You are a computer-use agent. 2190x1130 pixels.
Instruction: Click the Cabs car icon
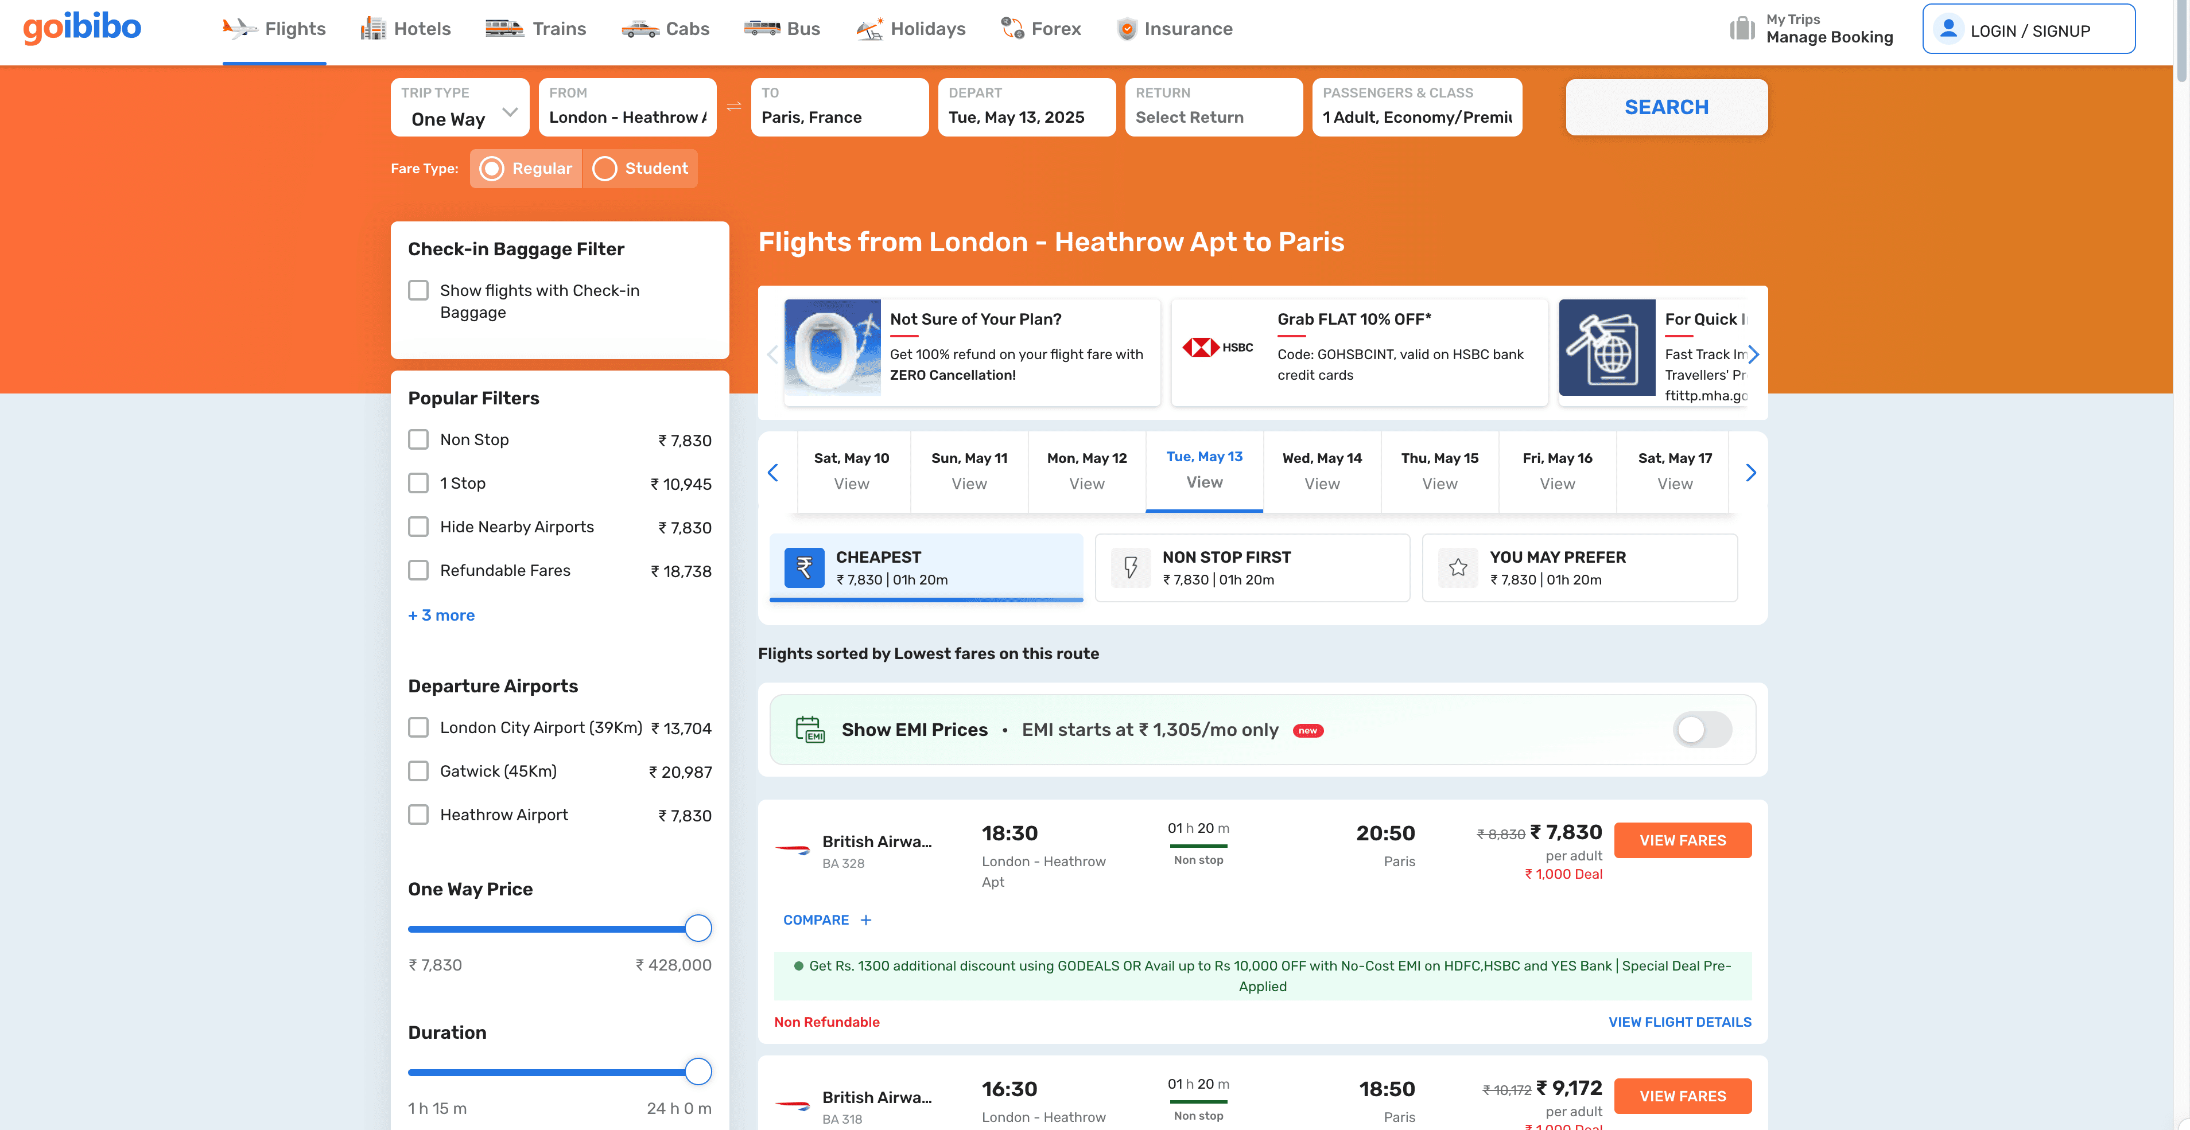coord(639,29)
